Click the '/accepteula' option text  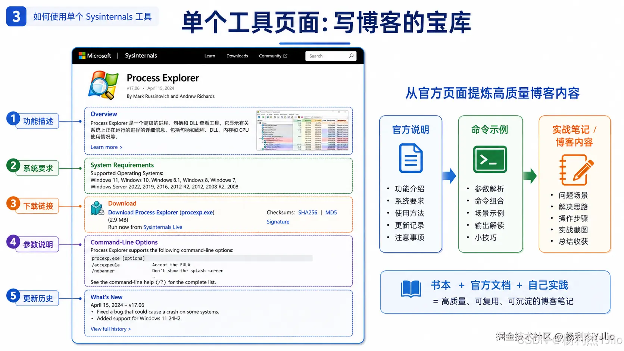(x=106, y=265)
